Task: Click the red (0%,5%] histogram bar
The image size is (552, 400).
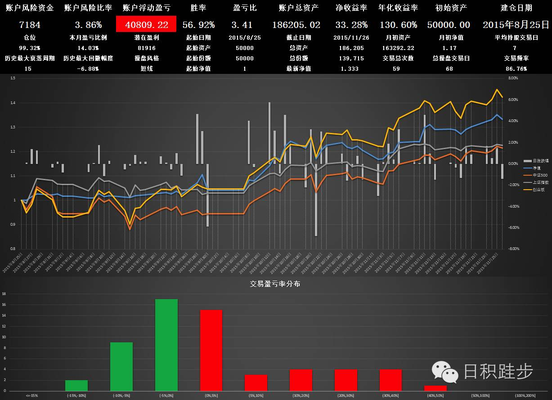Action: [x=211, y=350]
